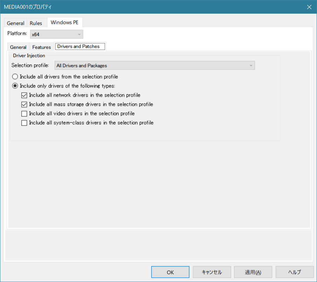The width and height of the screenshot is (317, 282).
Task: Select Include only drivers of the following types
Action: pos(64,86)
